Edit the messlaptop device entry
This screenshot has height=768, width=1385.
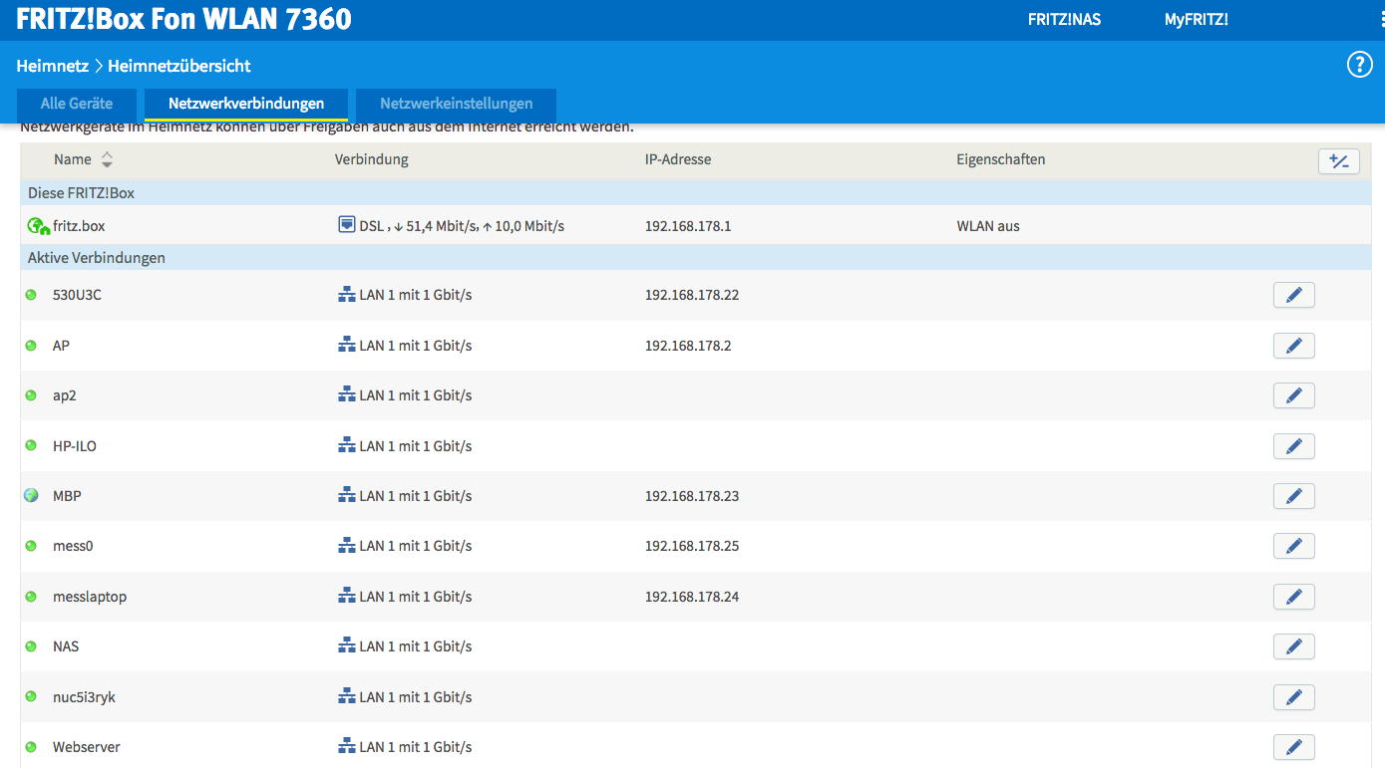(1293, 597)
